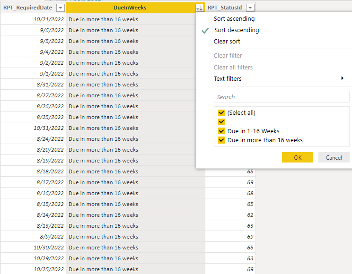The width and height of the screenshot is (352, 274).
Task: Select the 8/13/2022 date cell
Action: pos(33,226)
